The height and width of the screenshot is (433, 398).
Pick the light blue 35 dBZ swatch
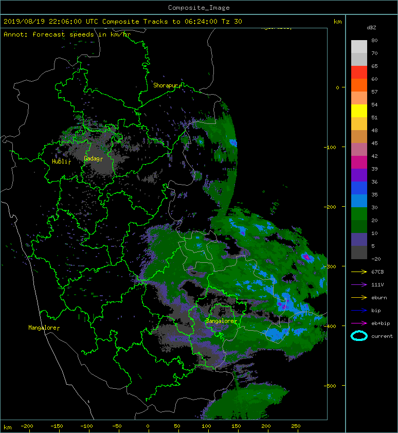pos(359,201)
